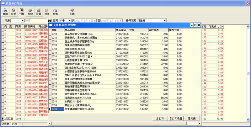The width and height of the screenshot is (251, 127).
Task: Click the 查询 (query) toolbar icon
Action: (5, 12)
